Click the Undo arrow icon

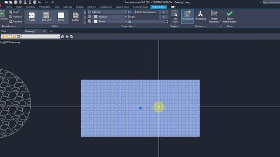coord(39,2)
